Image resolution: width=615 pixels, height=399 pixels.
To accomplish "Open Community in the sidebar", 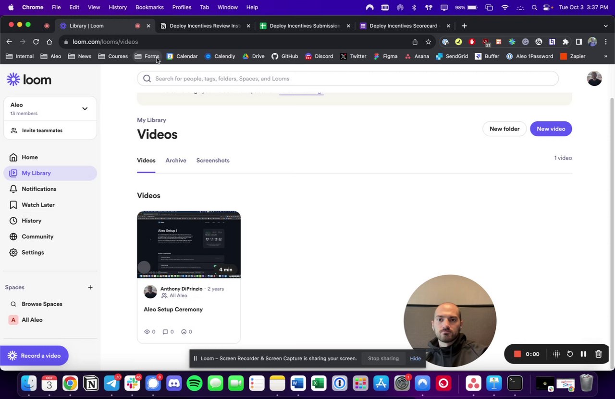I will (50, 236).
